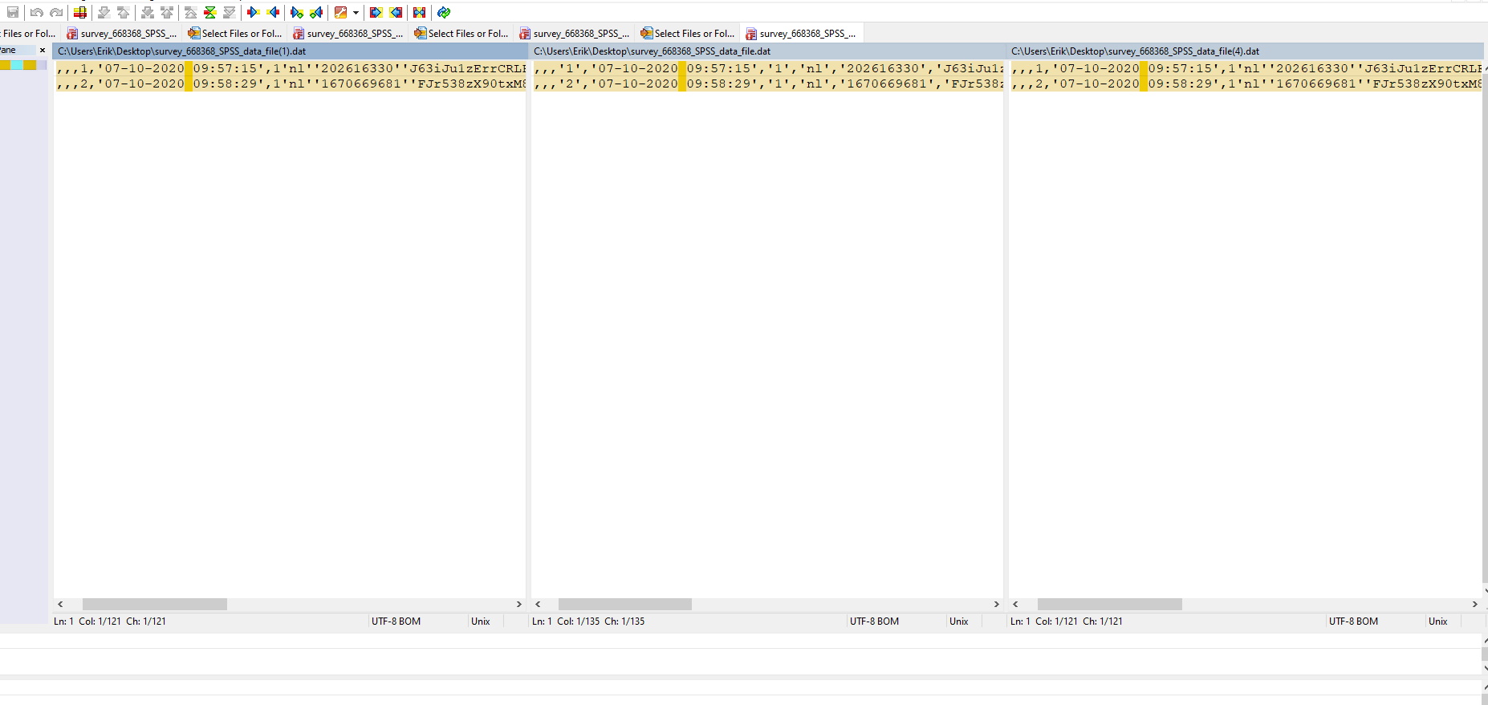This screenshot has width=1488, height=705.
Task: Click left scroll arrow of right pane
Action: (x=1015, y=604)
